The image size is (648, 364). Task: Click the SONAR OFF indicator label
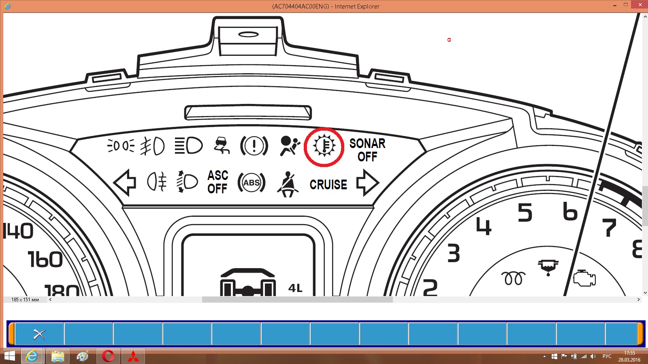(x=367, y=150)
